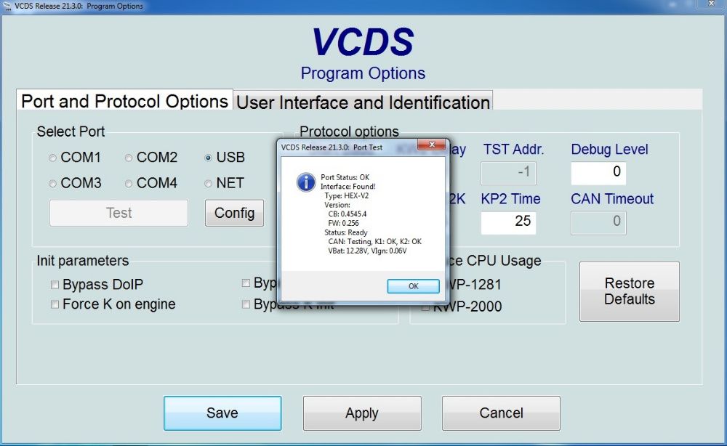Select the COM3 port radio button
This screenshot has width=727, height=446.
tap(52, 183)
